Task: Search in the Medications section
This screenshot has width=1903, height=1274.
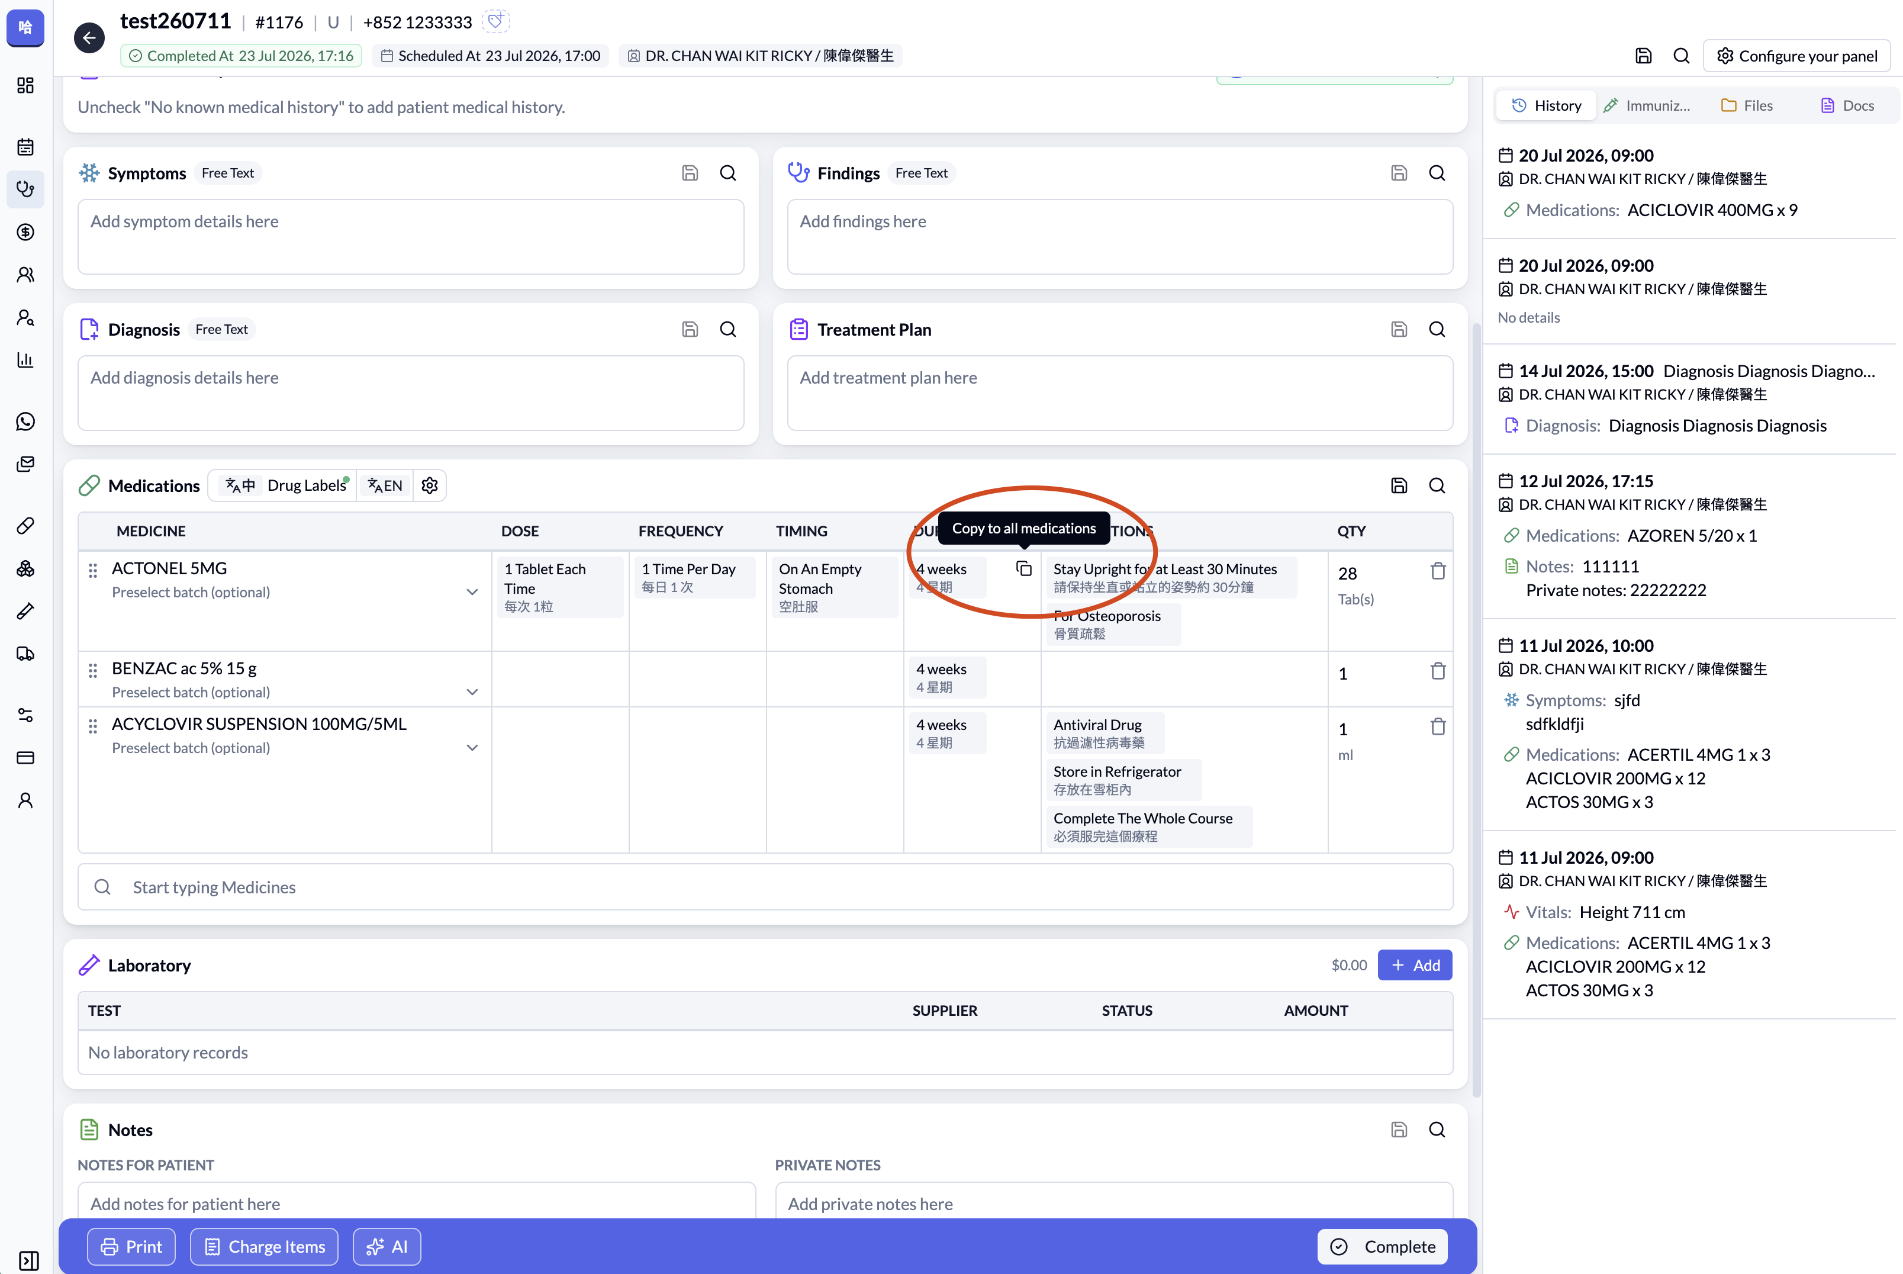Action: 1437,485
